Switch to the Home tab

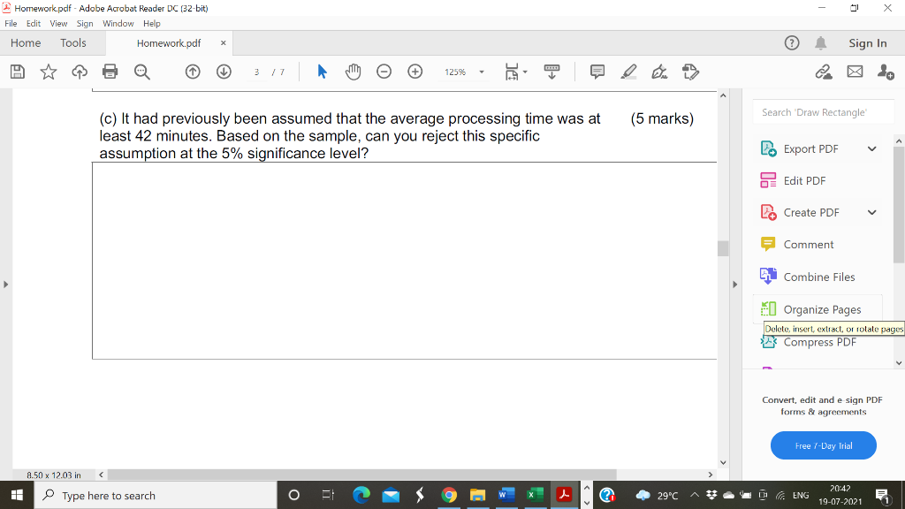tap(26, 42)
